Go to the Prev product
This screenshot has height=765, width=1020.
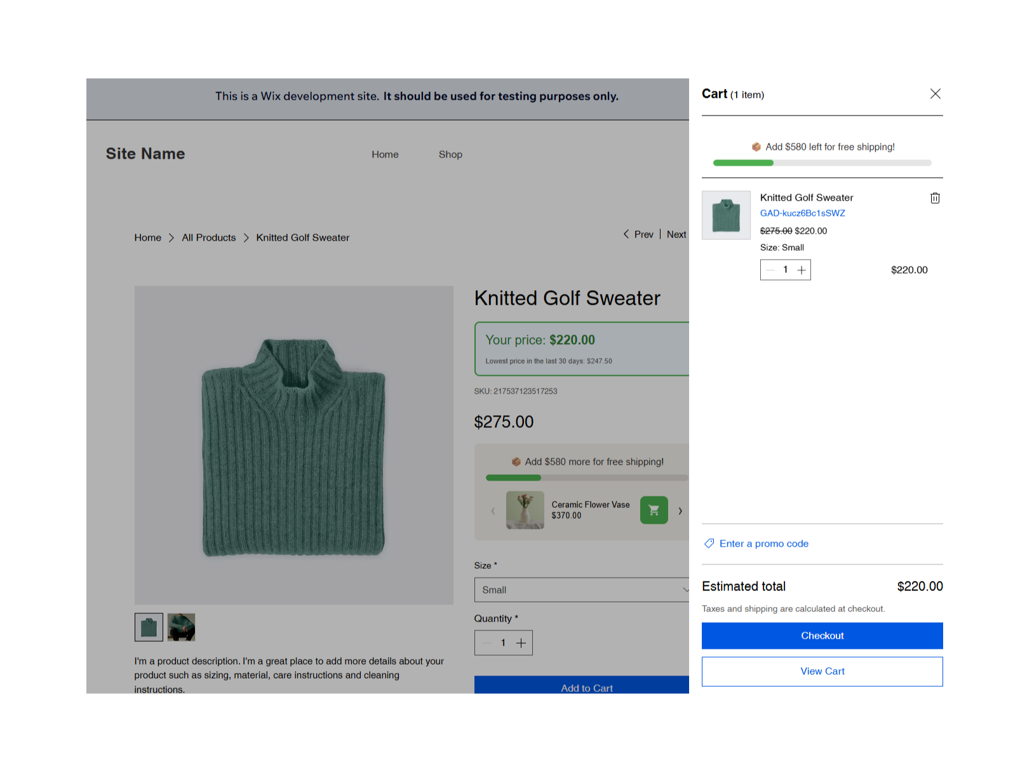coord(639,234)
